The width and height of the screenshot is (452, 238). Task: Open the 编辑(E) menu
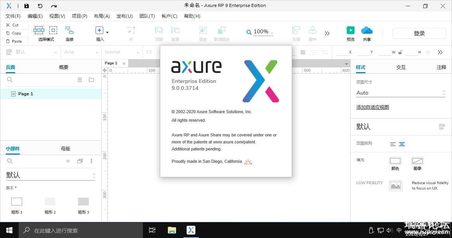pos(35,16)
